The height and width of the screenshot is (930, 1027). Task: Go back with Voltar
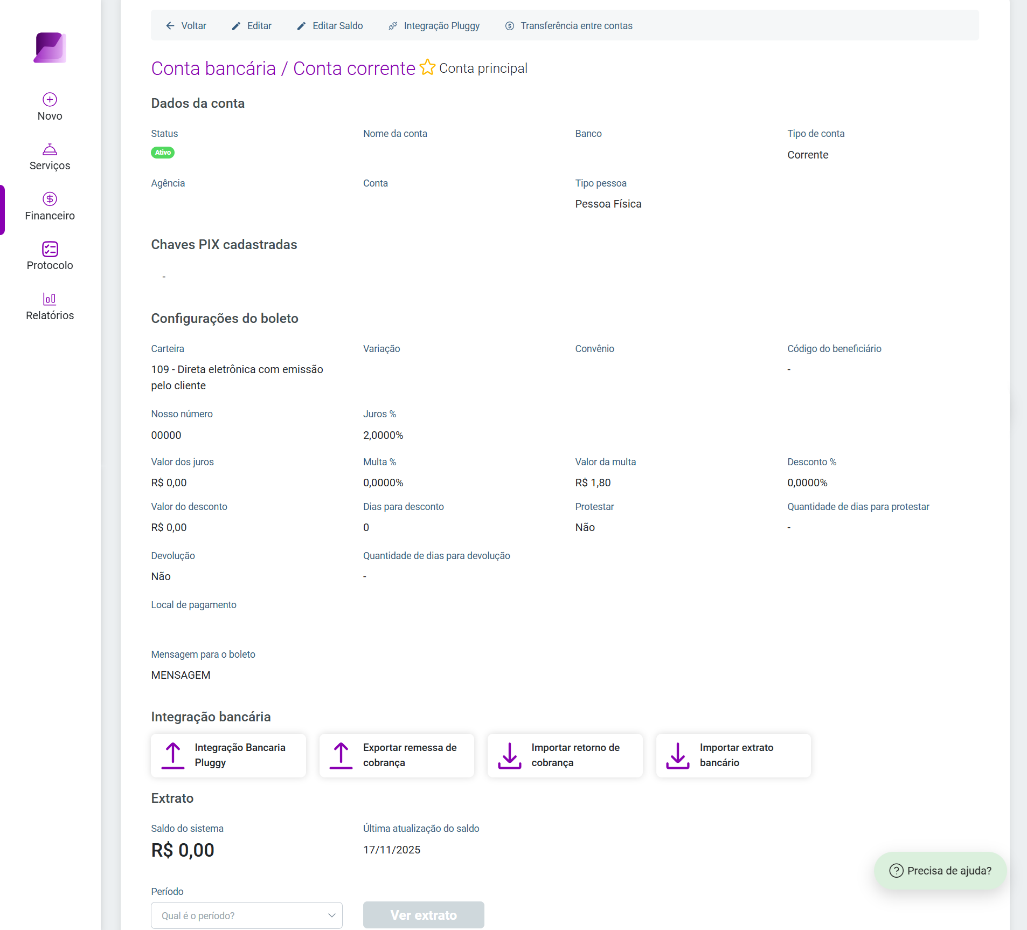[186, 26]
